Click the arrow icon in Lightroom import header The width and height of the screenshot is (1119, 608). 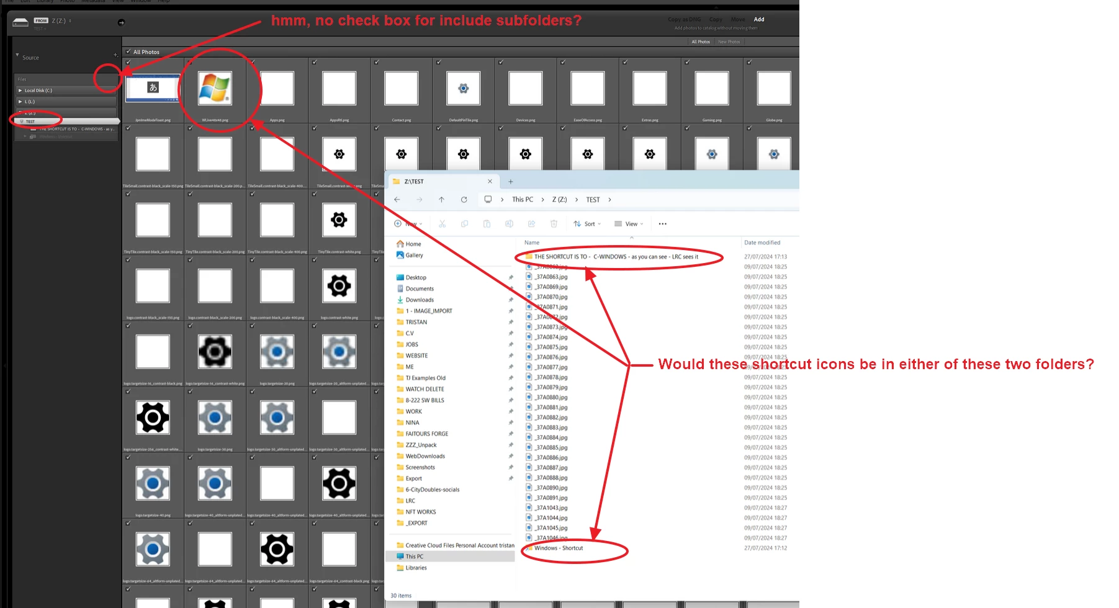(x=121, y=22)
